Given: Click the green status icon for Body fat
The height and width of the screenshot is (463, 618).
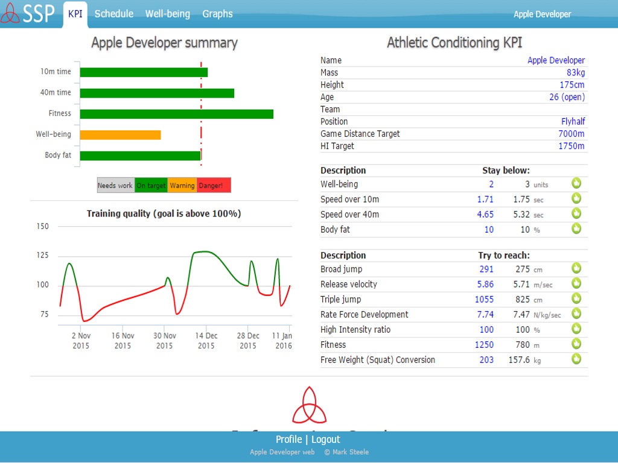Looking at the screenshot, I should [576, 228].
